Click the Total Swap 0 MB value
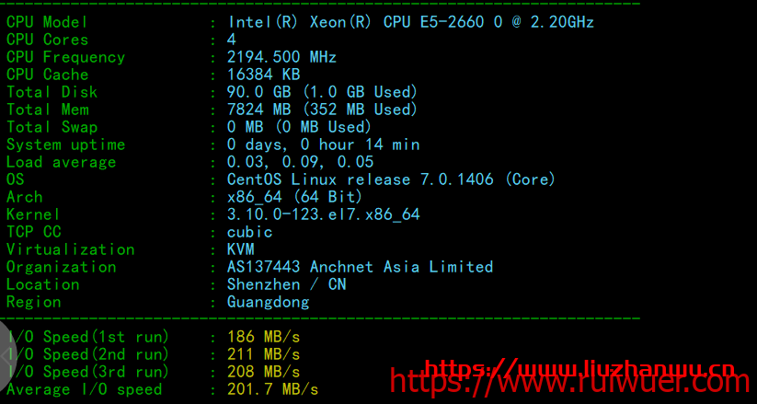The height and width of the screenshot is (404, 757). tap(299, 127)
